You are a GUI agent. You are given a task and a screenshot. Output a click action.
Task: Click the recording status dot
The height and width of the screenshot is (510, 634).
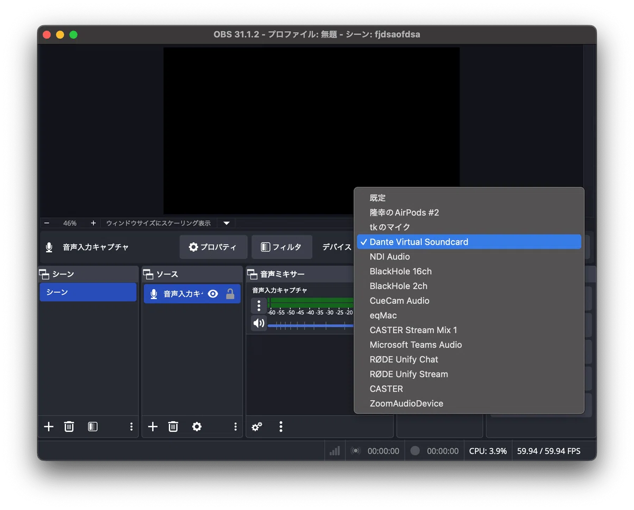415,451
